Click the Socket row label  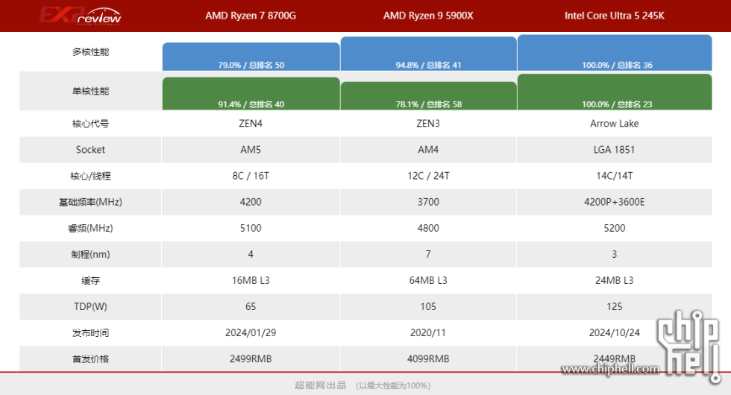(90, 150)
